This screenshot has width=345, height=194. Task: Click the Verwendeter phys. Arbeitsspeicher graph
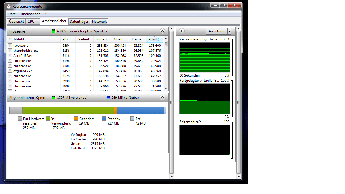pos(205,57)
